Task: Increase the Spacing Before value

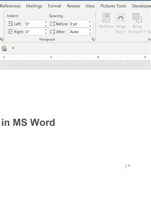Action: (x=90, y=22)
